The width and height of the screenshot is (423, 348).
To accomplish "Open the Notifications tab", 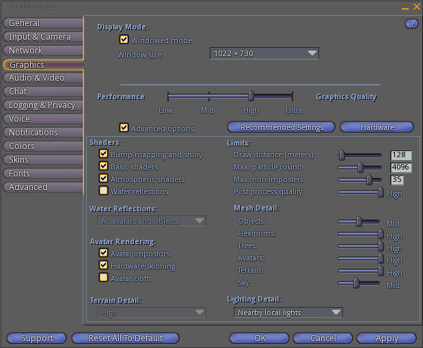I will pos(43,132).
